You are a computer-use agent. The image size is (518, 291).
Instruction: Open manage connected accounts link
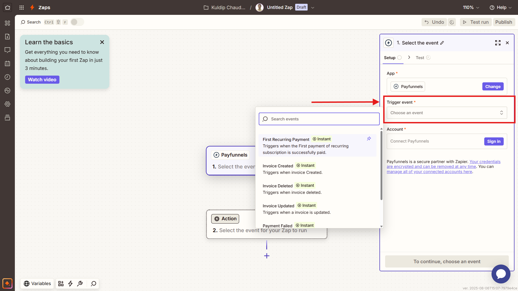(x=429, y=172)
